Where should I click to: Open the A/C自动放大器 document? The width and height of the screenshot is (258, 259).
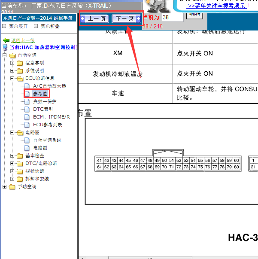(x=49, y=86)
